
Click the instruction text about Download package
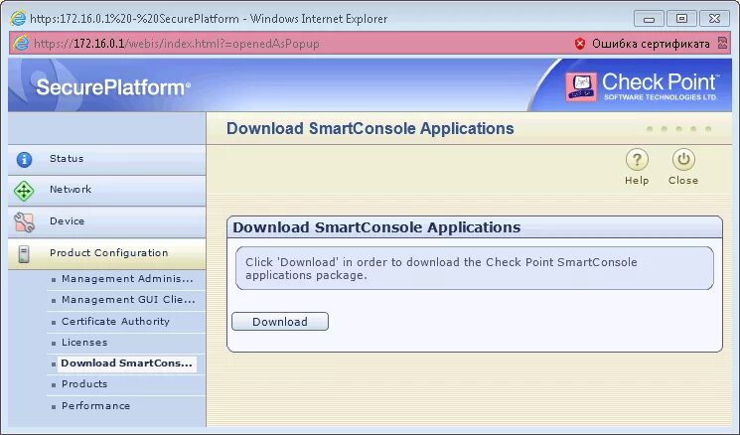tap(441, 268)
